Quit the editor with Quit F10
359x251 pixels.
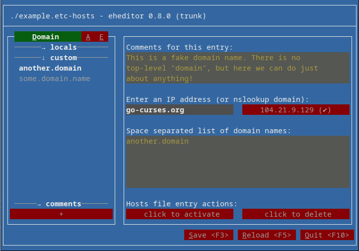click(x=327, y=235)
